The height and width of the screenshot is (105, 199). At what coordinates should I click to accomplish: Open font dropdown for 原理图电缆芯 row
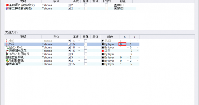(69, 51)
